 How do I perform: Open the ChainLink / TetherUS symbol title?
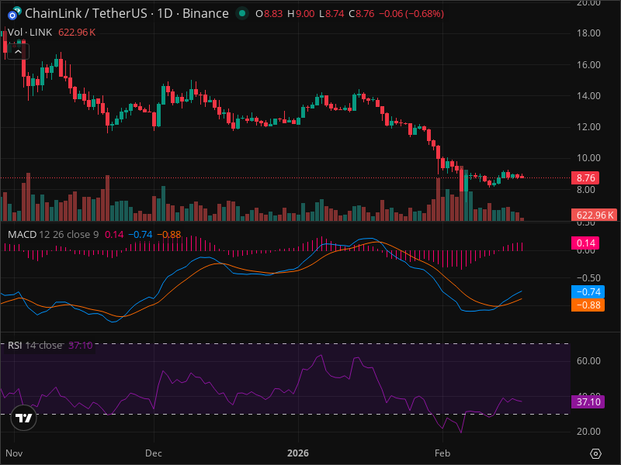pyautogui.click(x=127, y=13)
